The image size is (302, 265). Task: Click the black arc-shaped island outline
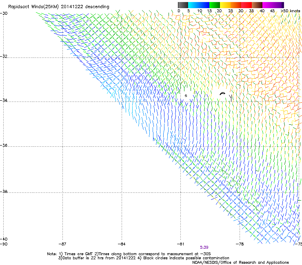[x=222, y=93]
